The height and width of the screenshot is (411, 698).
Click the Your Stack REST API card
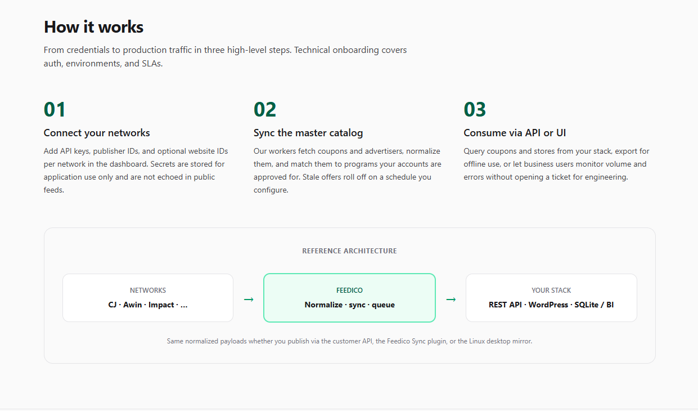click(551, 298)
